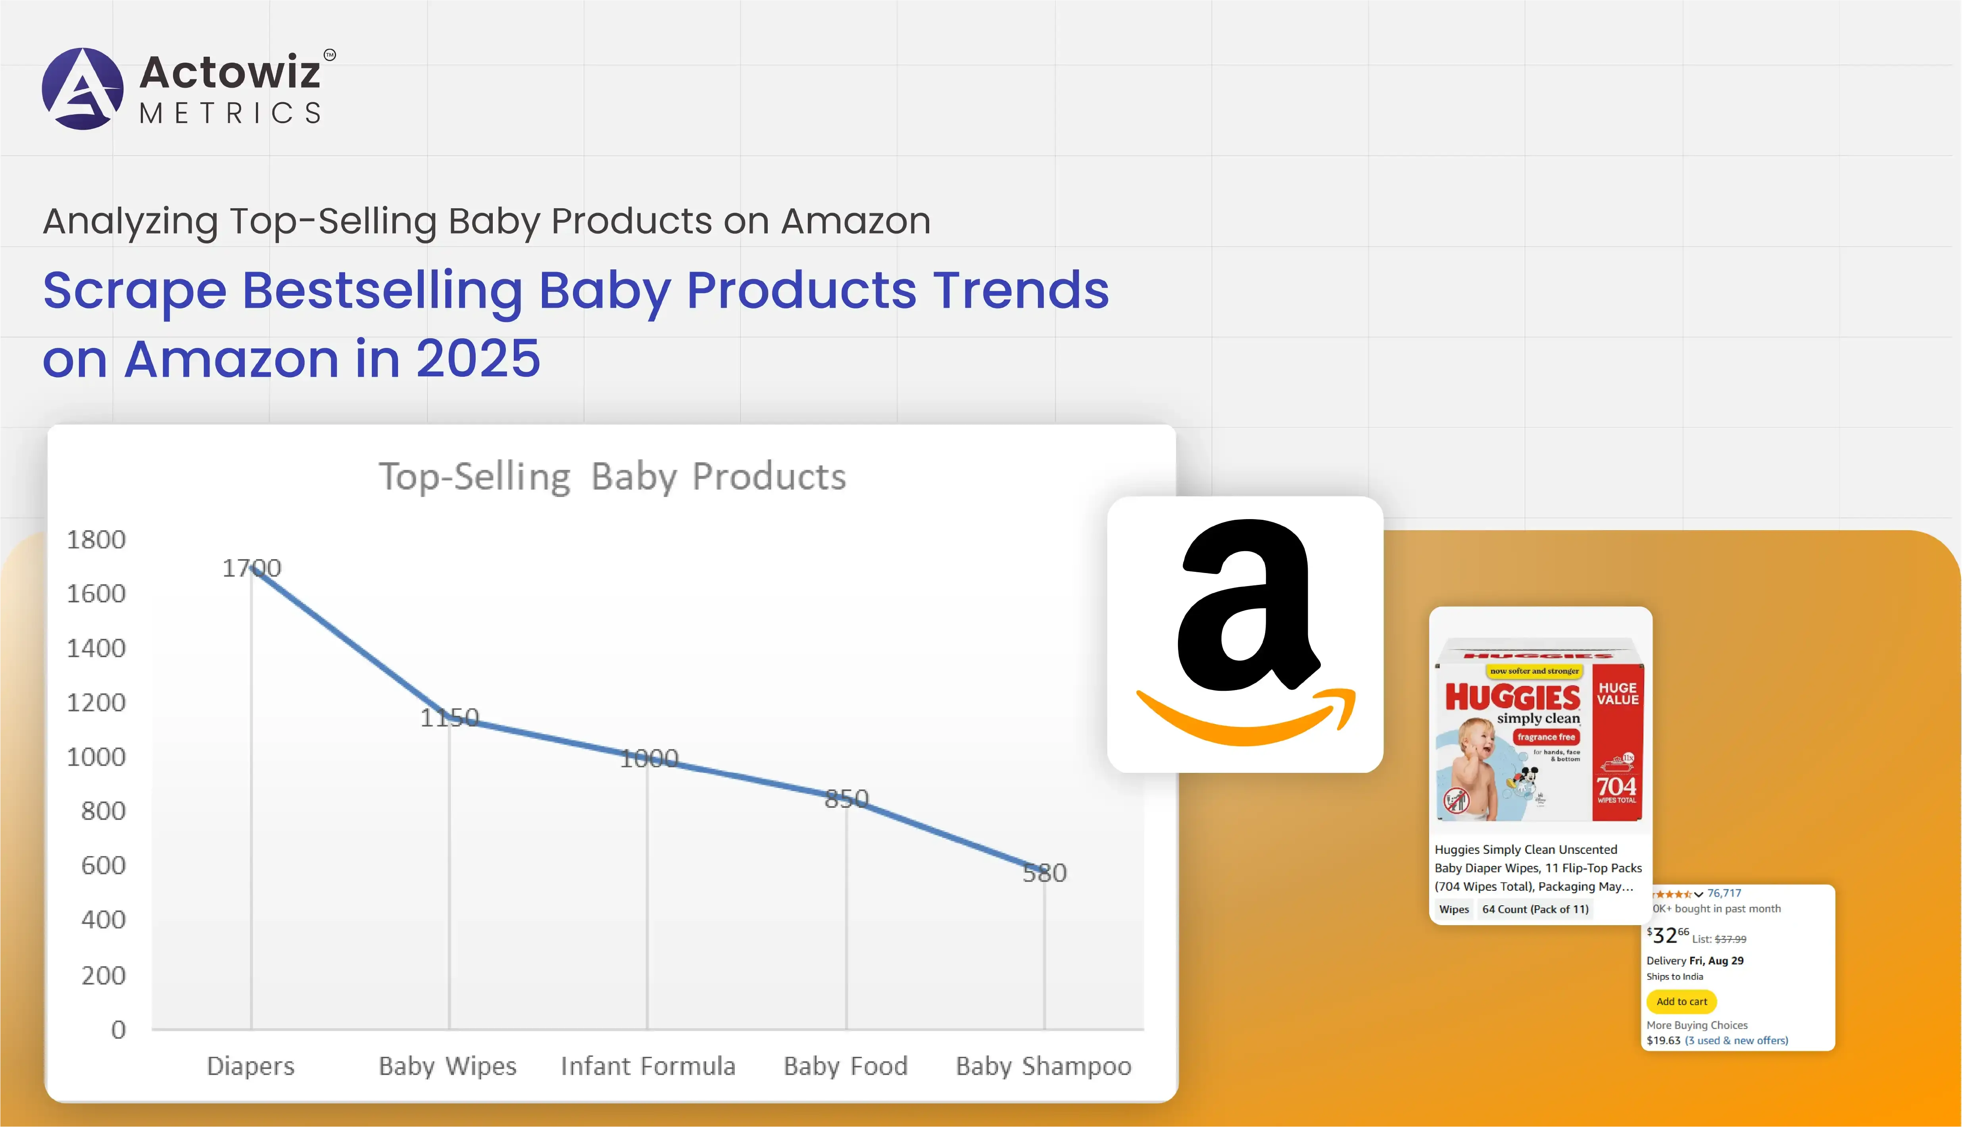Screen dimensions: 1962x1127
Task: Click the Huggies wipes product thumbnail
Action: tap(1539, 729)
